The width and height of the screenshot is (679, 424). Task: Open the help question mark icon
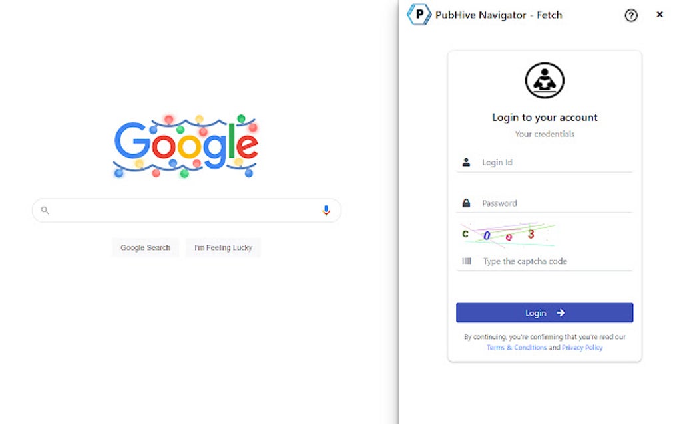tap(630, 15)
